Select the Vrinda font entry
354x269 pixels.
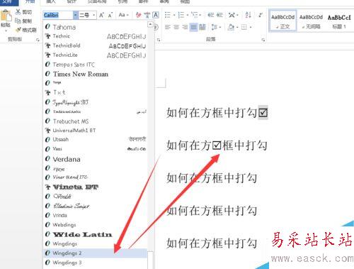pyautogui.click(x=96, y=215)
